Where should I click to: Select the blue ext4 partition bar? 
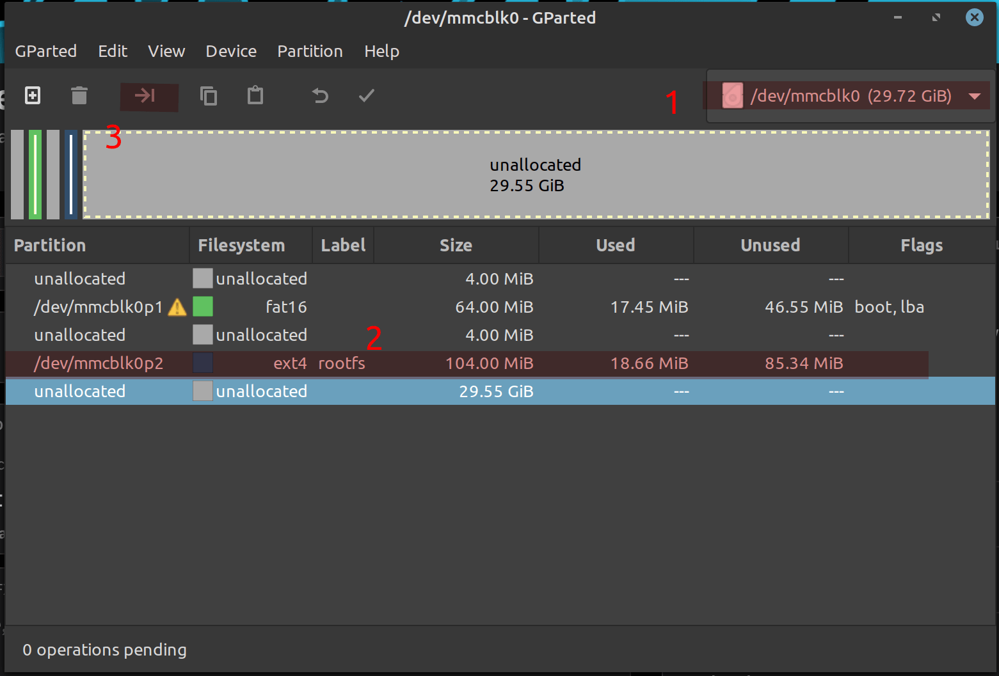tap(71, 175)
